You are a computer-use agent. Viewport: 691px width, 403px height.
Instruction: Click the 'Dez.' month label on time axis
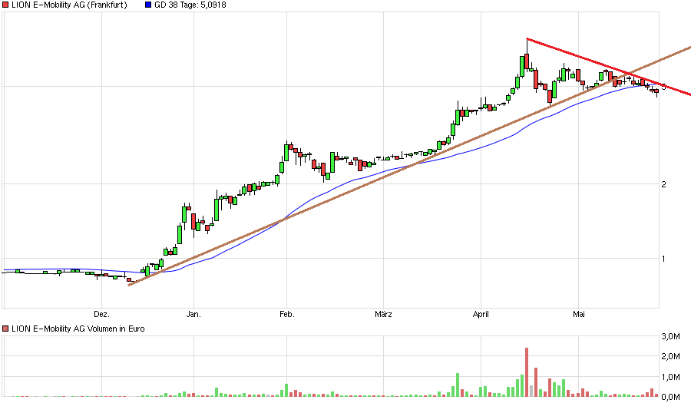(x=101, y=314)
